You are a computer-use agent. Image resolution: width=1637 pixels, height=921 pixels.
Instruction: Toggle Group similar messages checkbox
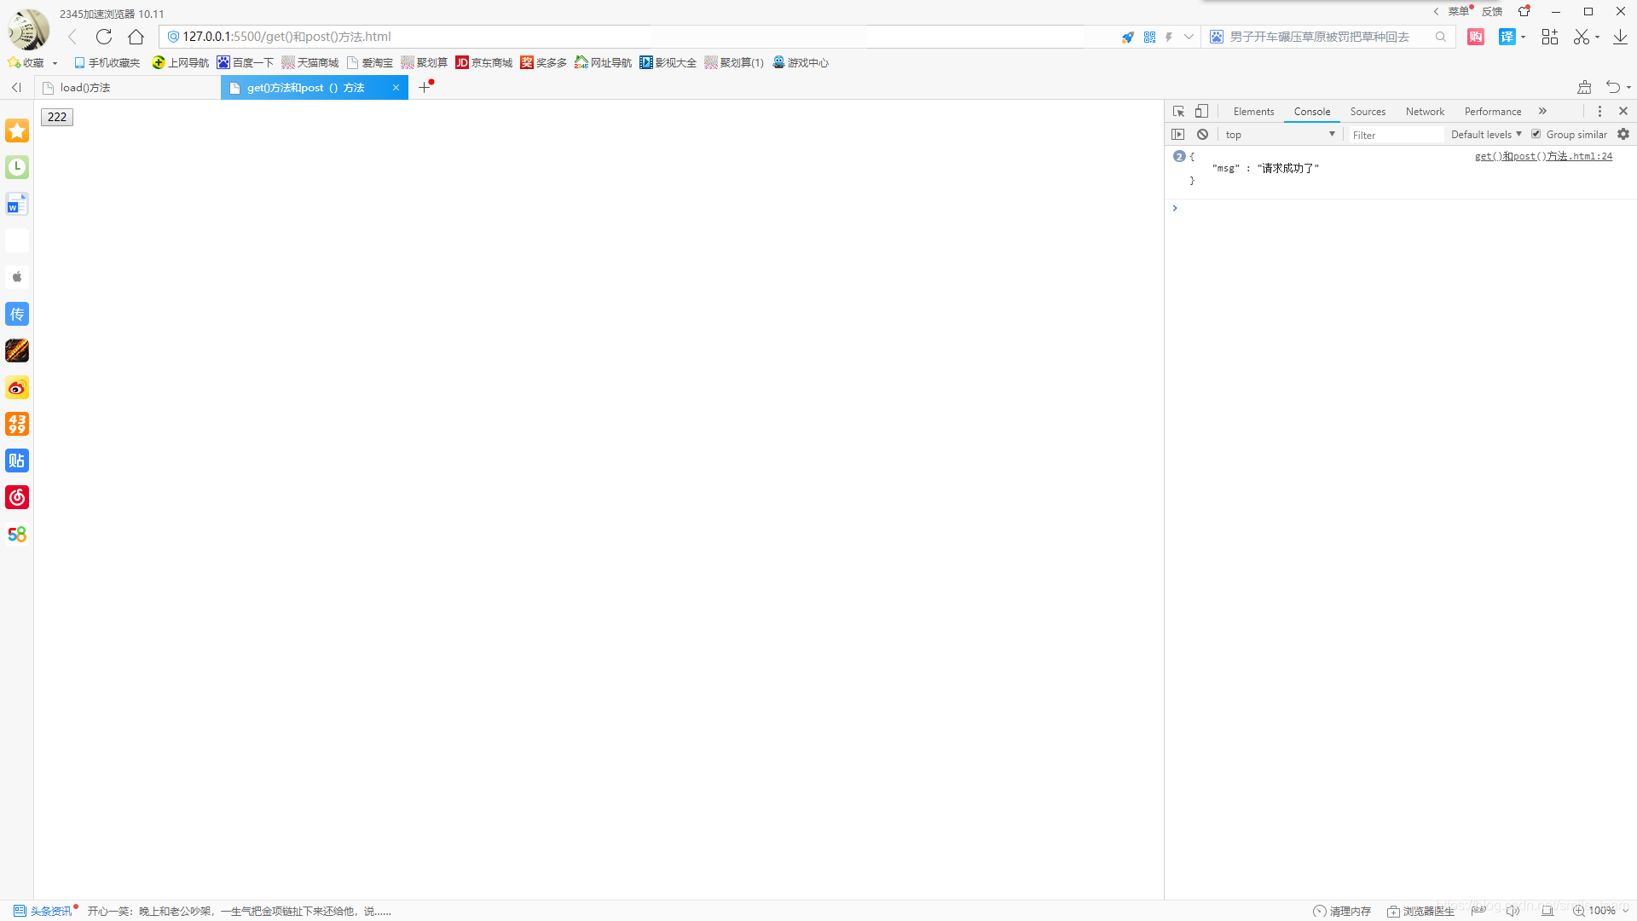(1536, 134)
